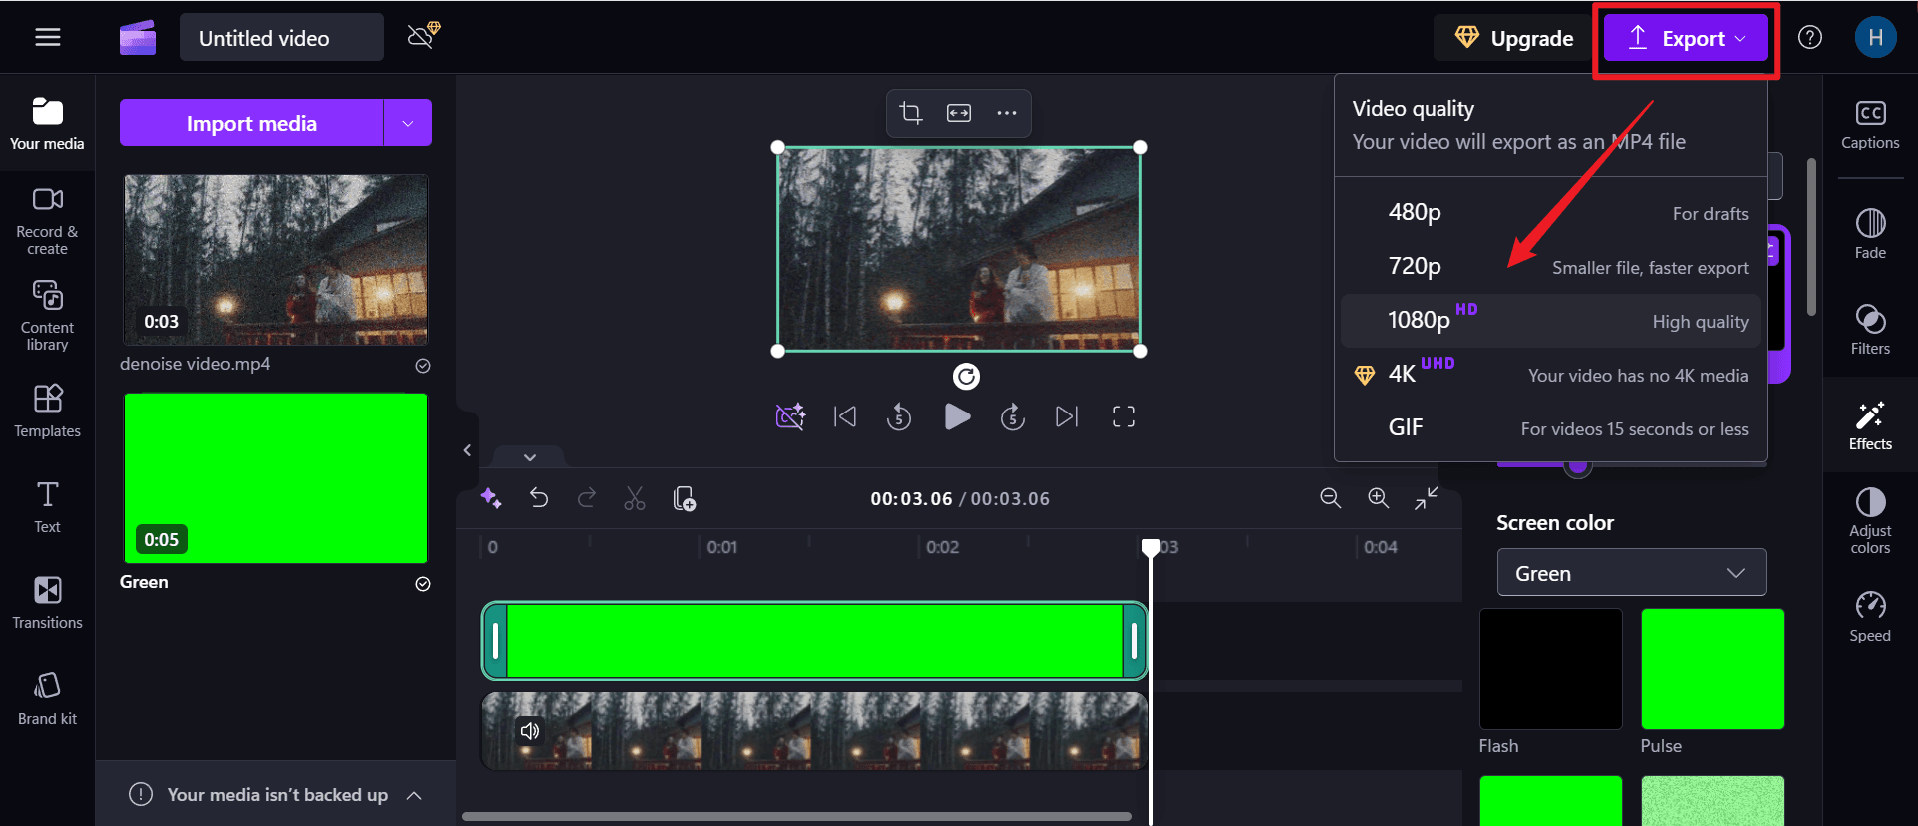
Task: Play the video preview
Action: pos(957,416)
